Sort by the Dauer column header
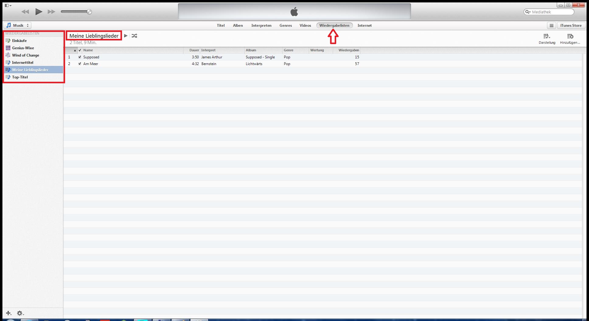This screenshot has width=589, height=321. [x=192, y=50]
